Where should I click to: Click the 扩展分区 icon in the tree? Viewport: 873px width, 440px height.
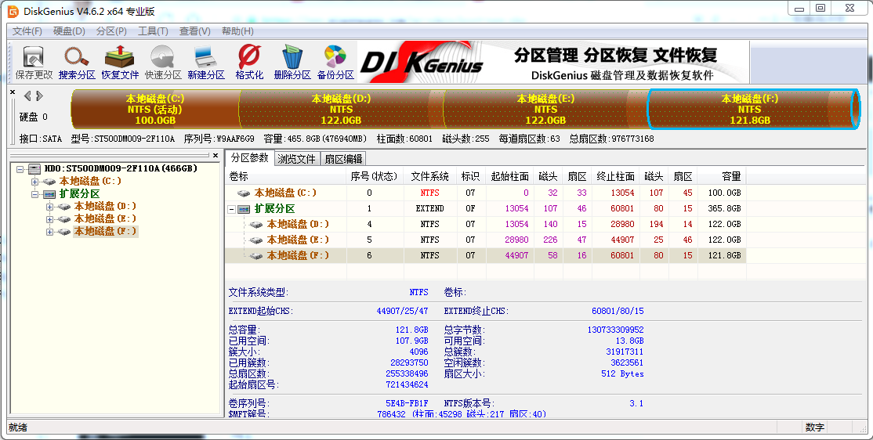pyautogui.click(x=49, y=194)
